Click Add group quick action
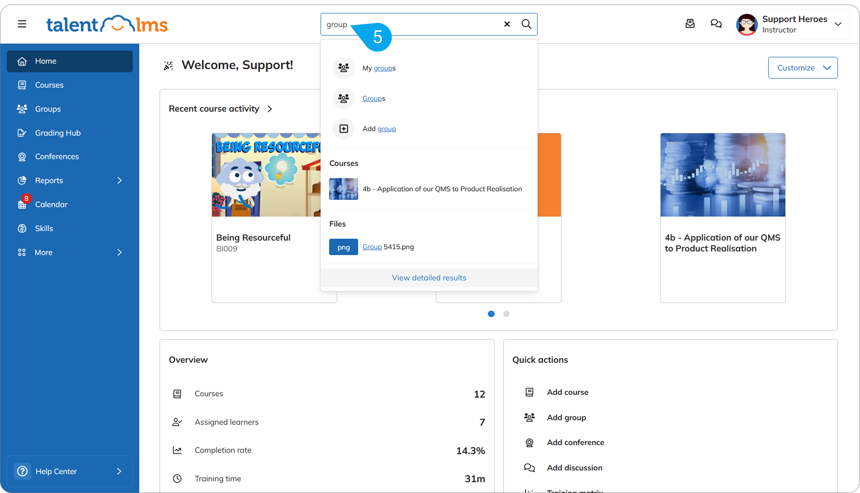Screen dimensions: 860x493 click(566, 417)
